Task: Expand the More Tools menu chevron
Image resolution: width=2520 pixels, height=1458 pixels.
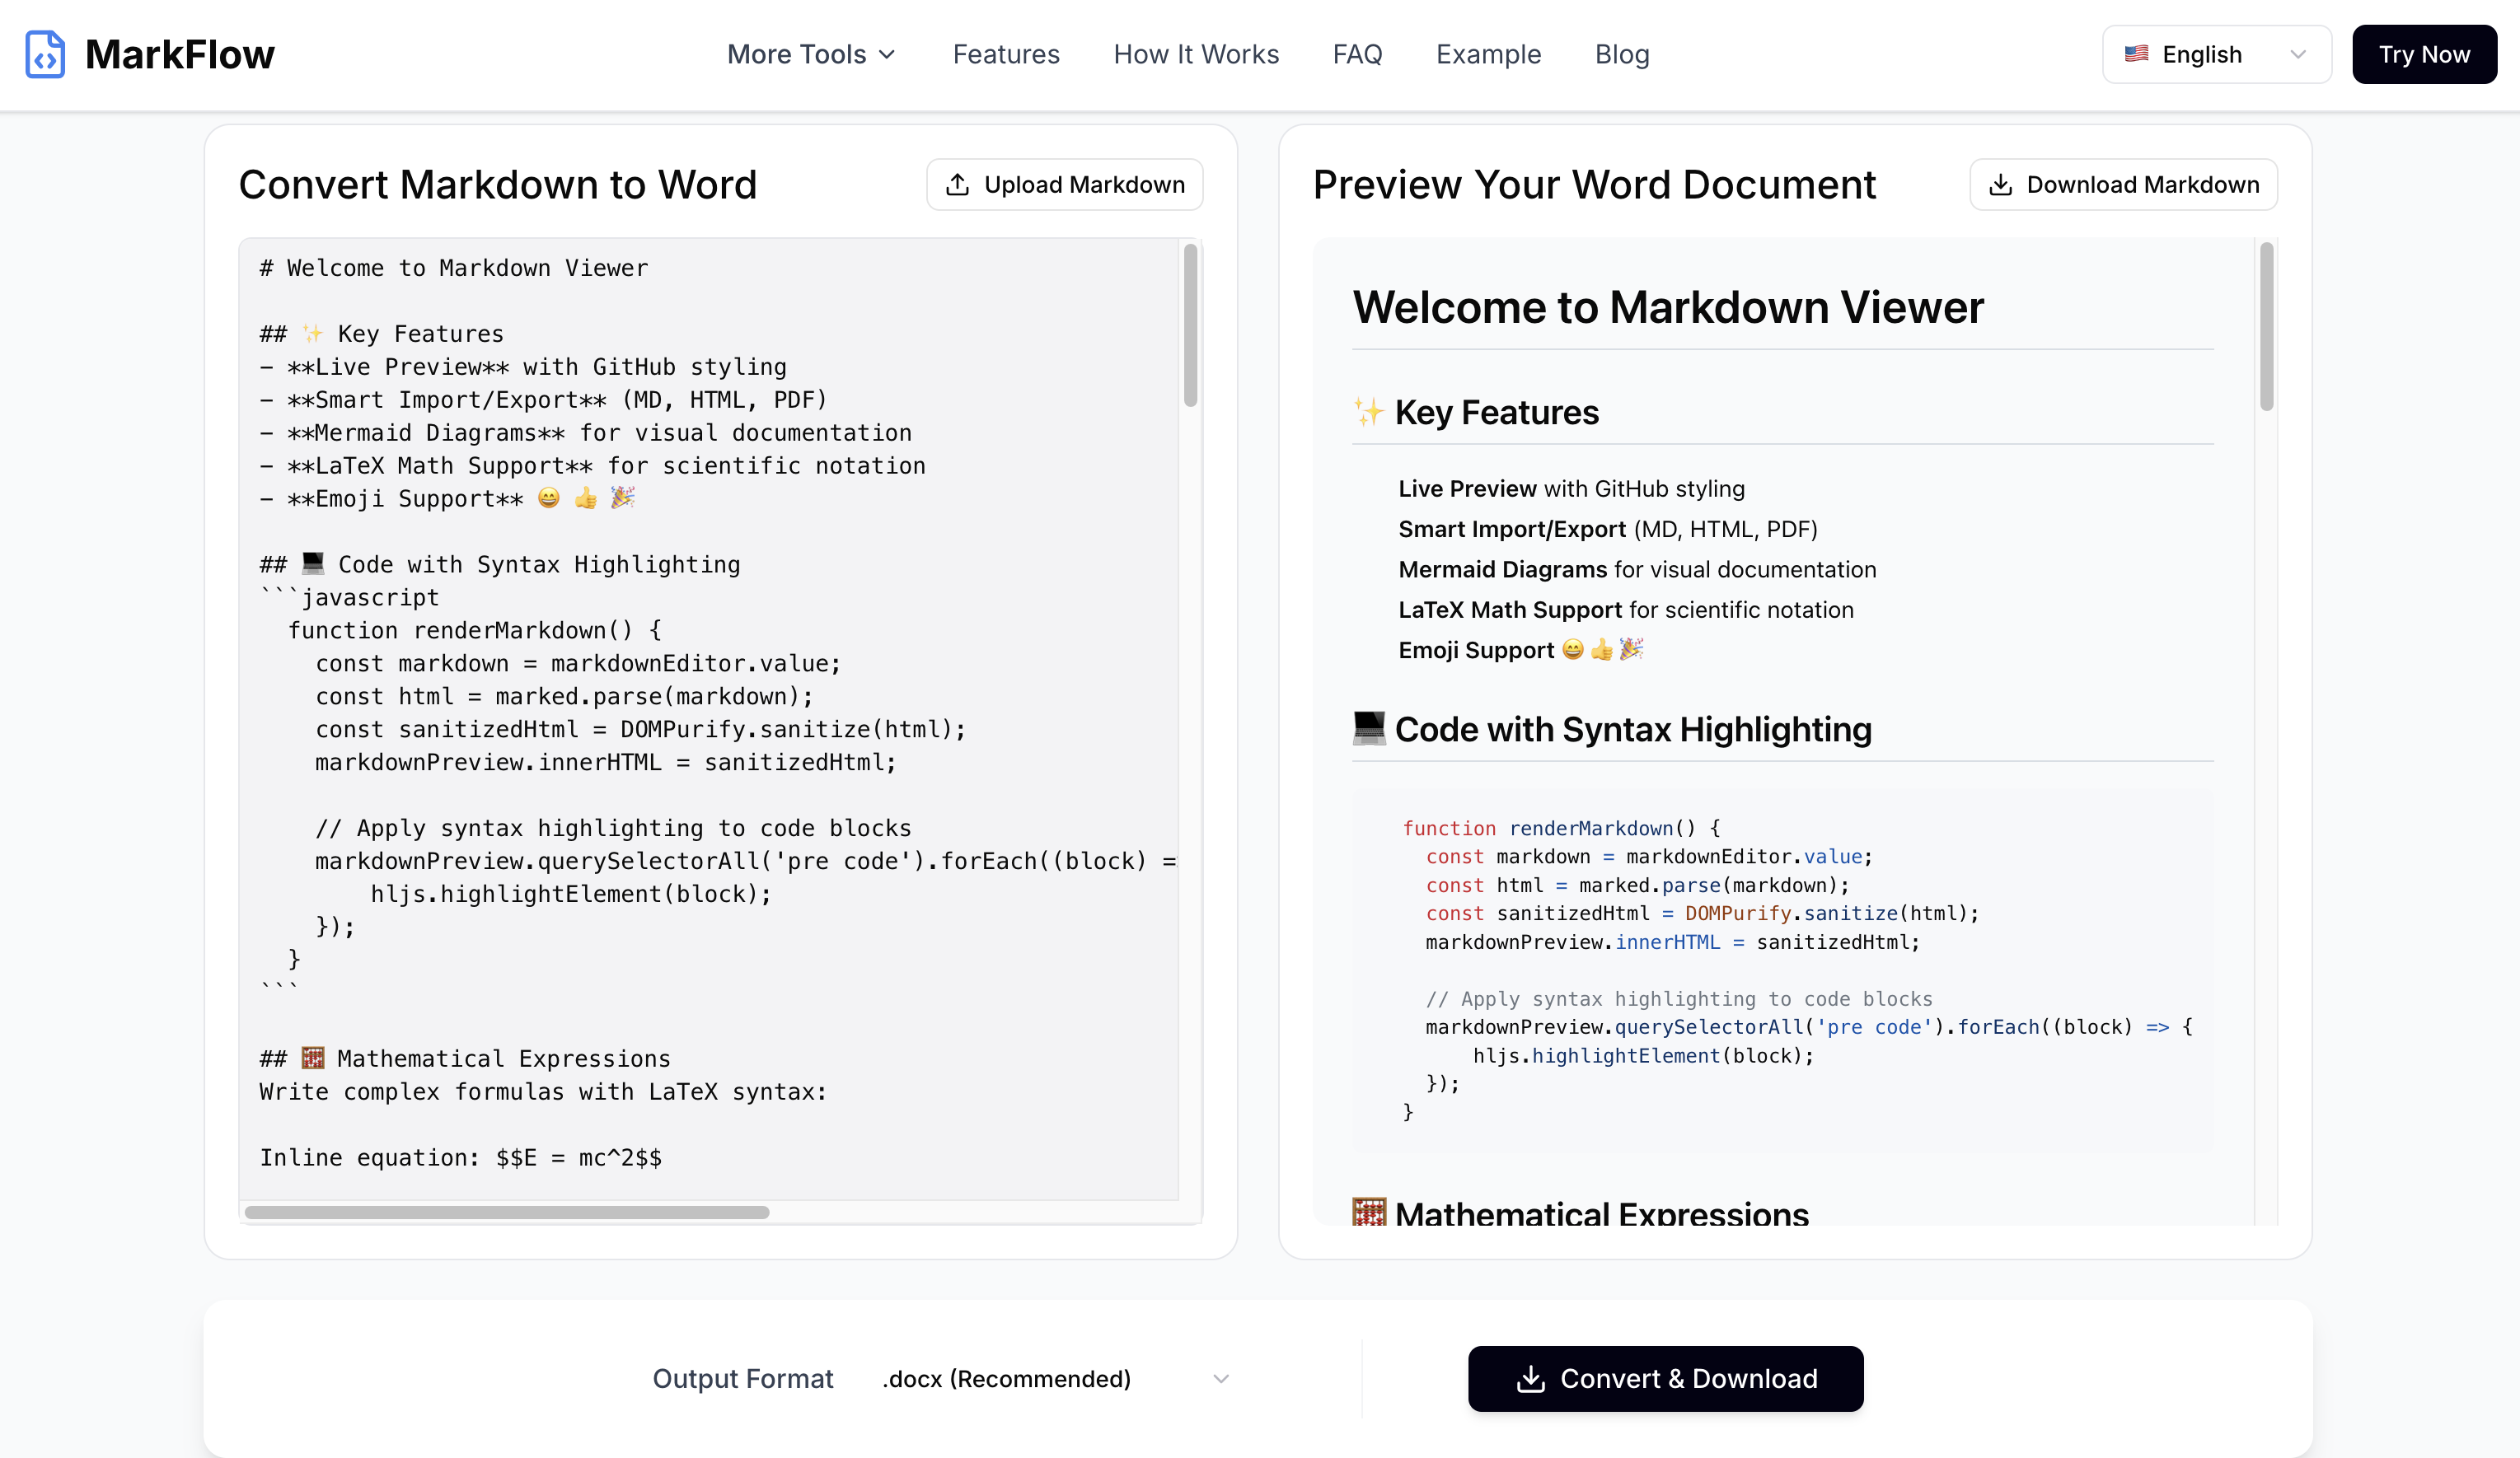Action: point(887,55)
